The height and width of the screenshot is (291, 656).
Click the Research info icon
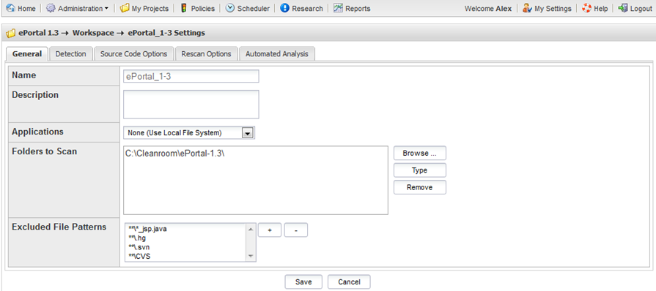284,8
